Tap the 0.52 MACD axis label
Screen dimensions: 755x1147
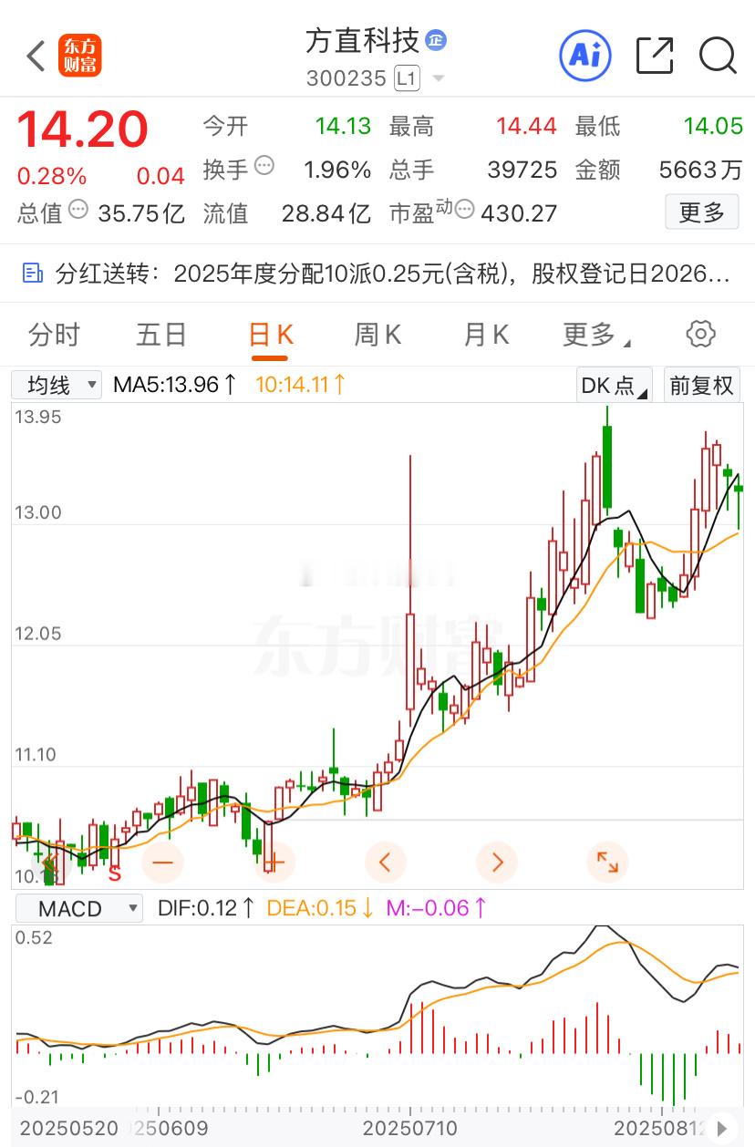coord(35,938)
